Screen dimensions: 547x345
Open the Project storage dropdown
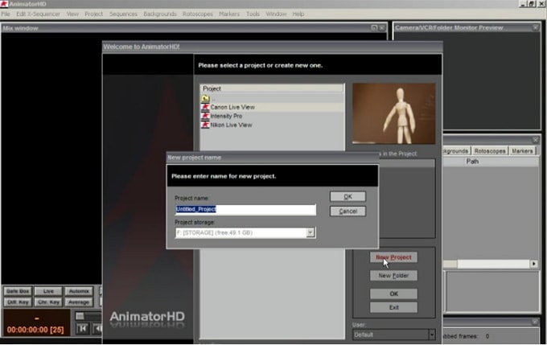311,232
